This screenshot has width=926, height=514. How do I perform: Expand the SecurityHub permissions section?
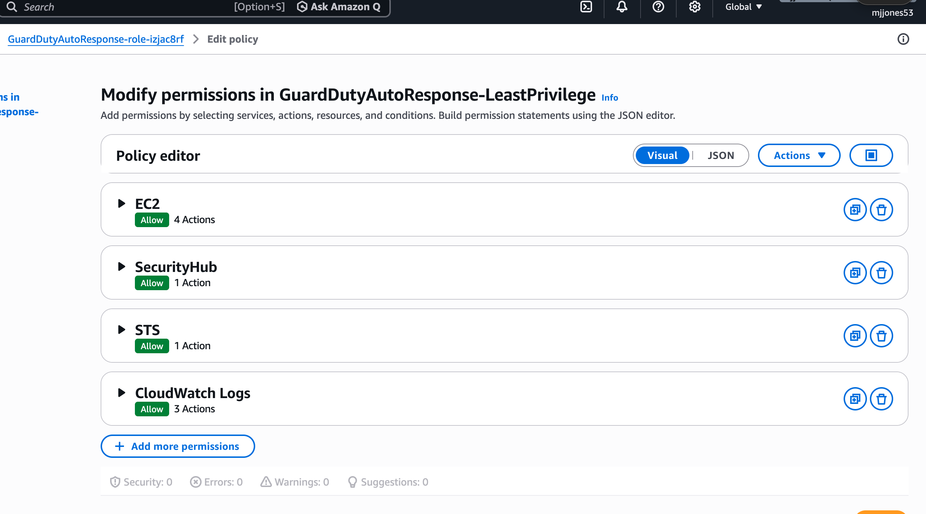point(122,266)
